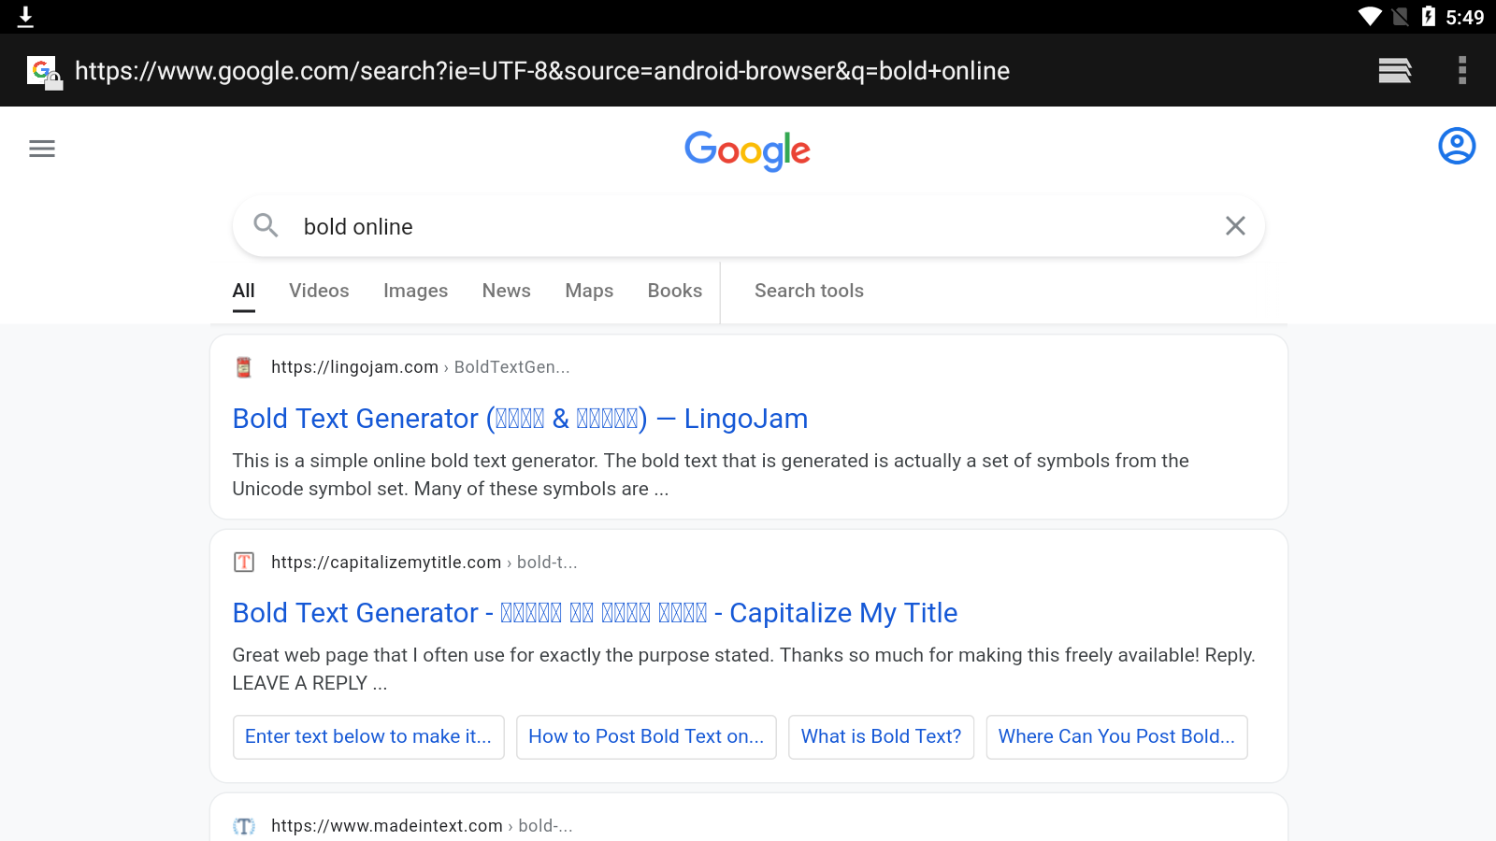The image size is (1496, 841).
Task: Open Search tools options
Action: pyautogui.click(x=809, y=291)
